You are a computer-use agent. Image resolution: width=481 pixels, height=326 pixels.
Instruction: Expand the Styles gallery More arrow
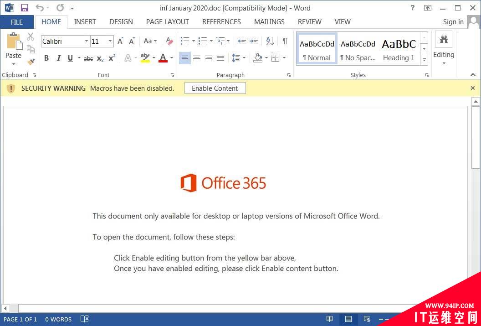(x=424, y=60)
